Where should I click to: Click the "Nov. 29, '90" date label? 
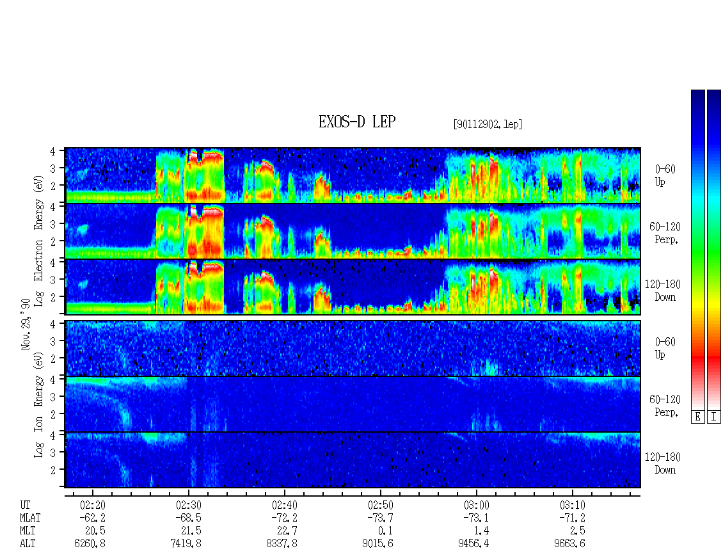pos(26,324)
